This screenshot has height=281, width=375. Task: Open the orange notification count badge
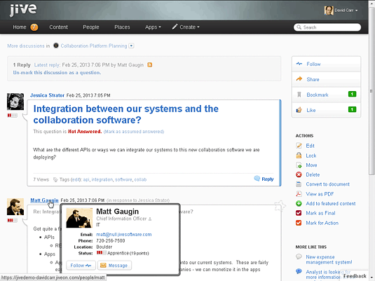34,27
